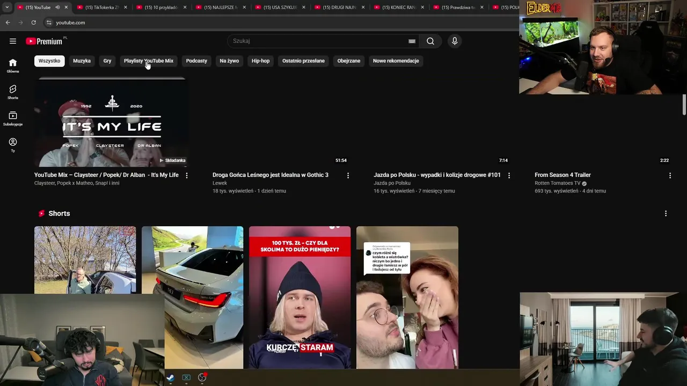687x386 pixels.
Task: Filter feed by Podcasty chip
Action: click(x=196, y=61)
